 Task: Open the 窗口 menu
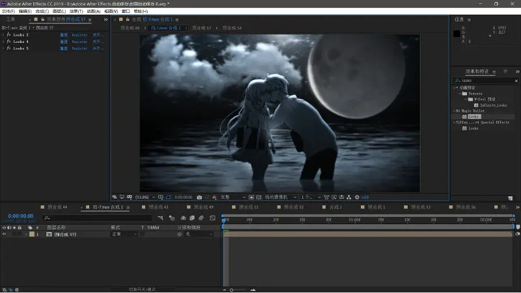pos(126,11)
